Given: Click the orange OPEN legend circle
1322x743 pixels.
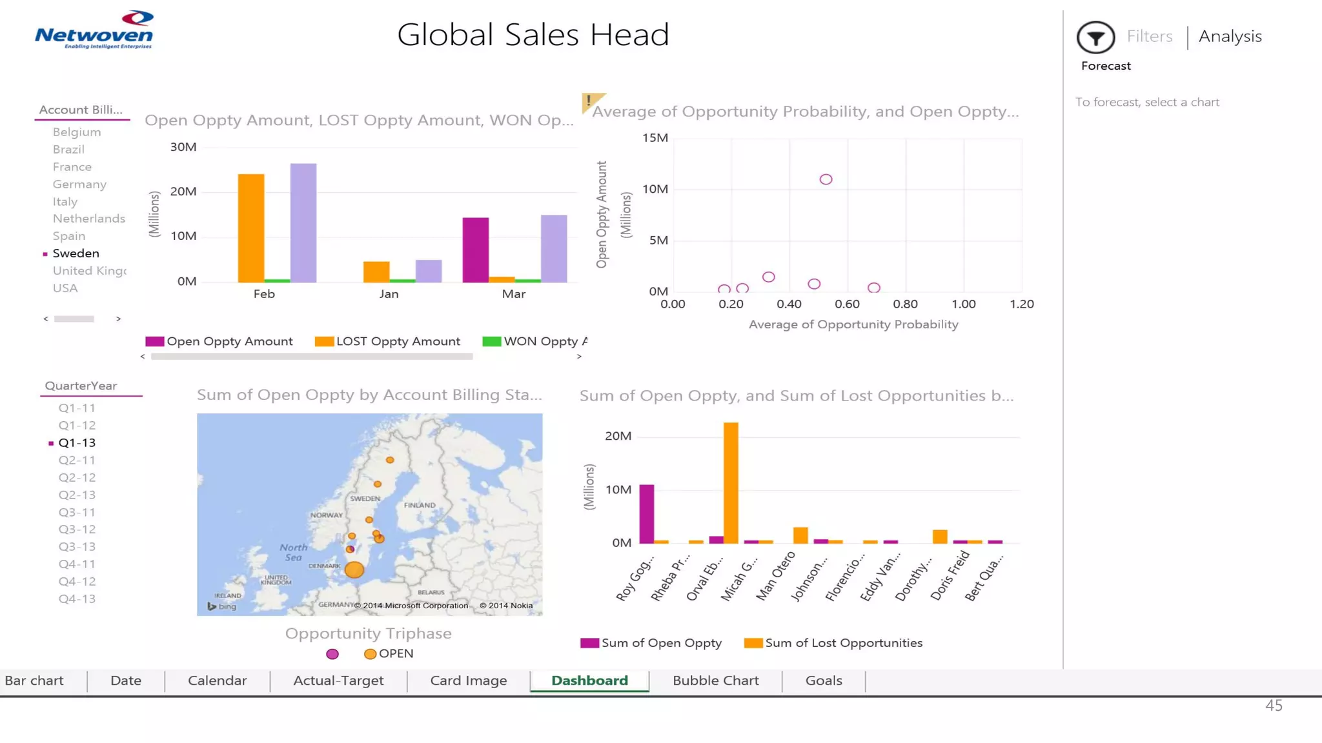Looking at the screenshot, I should point(370,654).
